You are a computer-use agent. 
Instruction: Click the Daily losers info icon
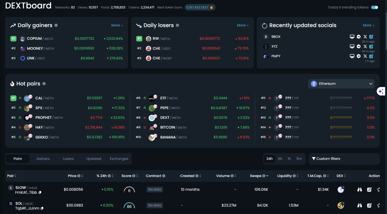(177, 26)
